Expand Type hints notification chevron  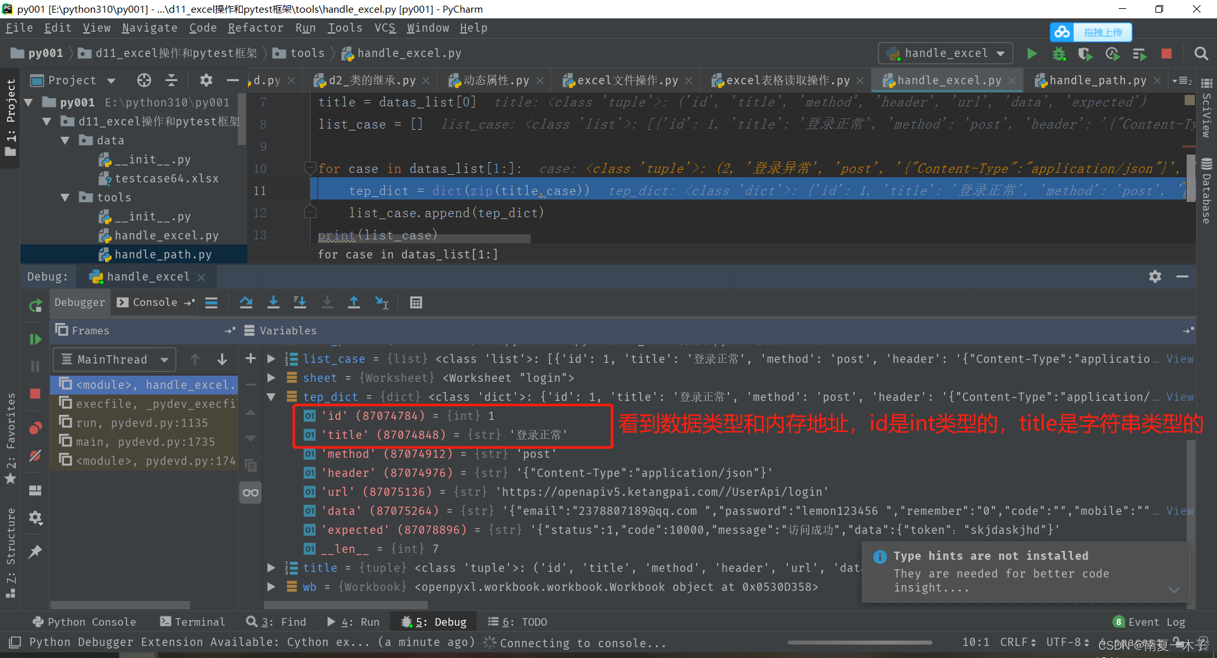[1175, 590]
